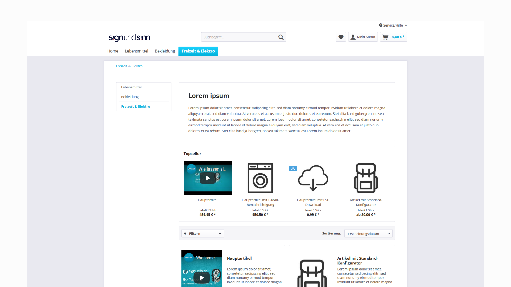Viewport: 511px width, 287px height.
Task: Click the Topseller backpack product icon
Action: (x=366, y=178)
